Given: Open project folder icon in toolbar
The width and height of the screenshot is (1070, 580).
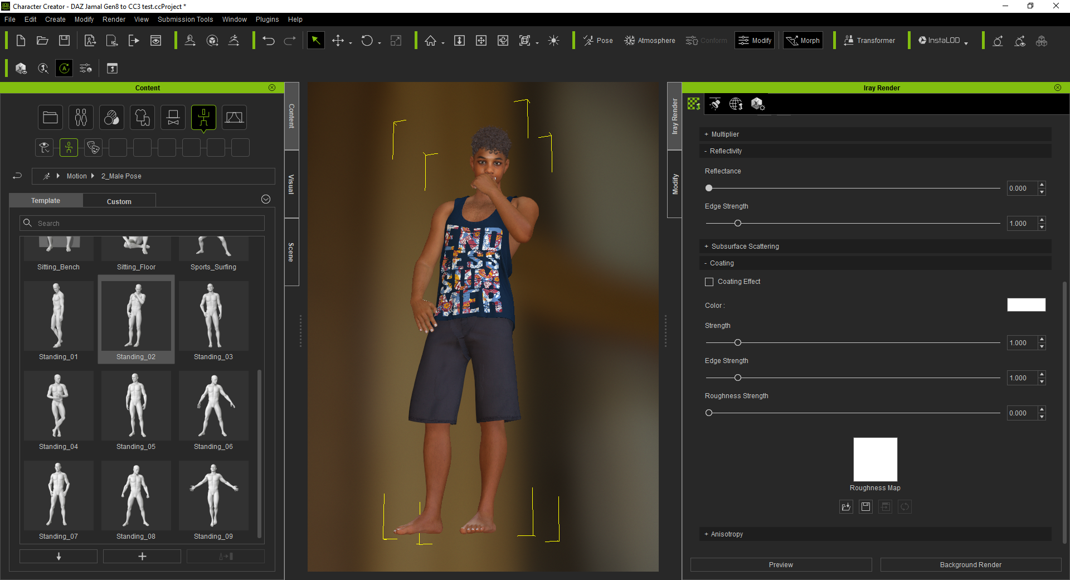Looking at the screenshot, I should point(42,41).
